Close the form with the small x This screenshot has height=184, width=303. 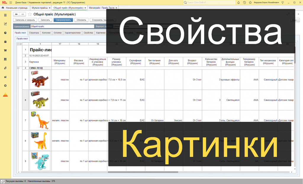(298, 14)
